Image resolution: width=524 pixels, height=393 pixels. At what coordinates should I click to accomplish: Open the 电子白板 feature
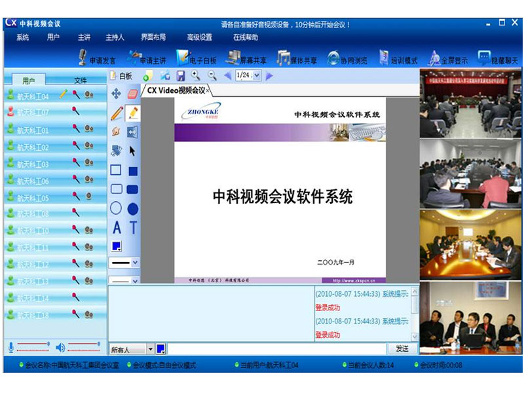[196, 58]
